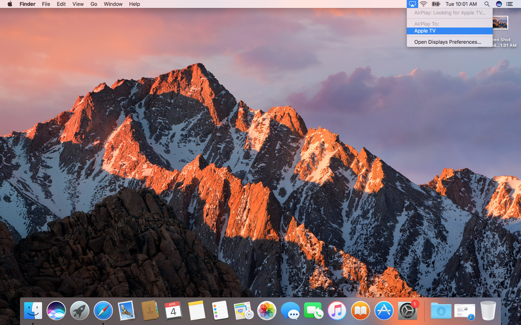The width and height of the screenshot is (521, 325).
Task: Open System Preferences showing the notification badge
Action: pos(408,311)
